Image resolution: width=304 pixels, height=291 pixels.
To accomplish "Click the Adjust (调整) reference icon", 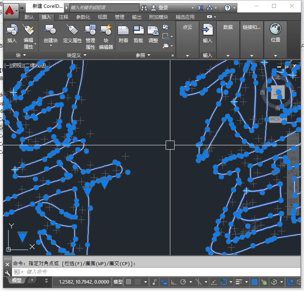I will (153, 30).
